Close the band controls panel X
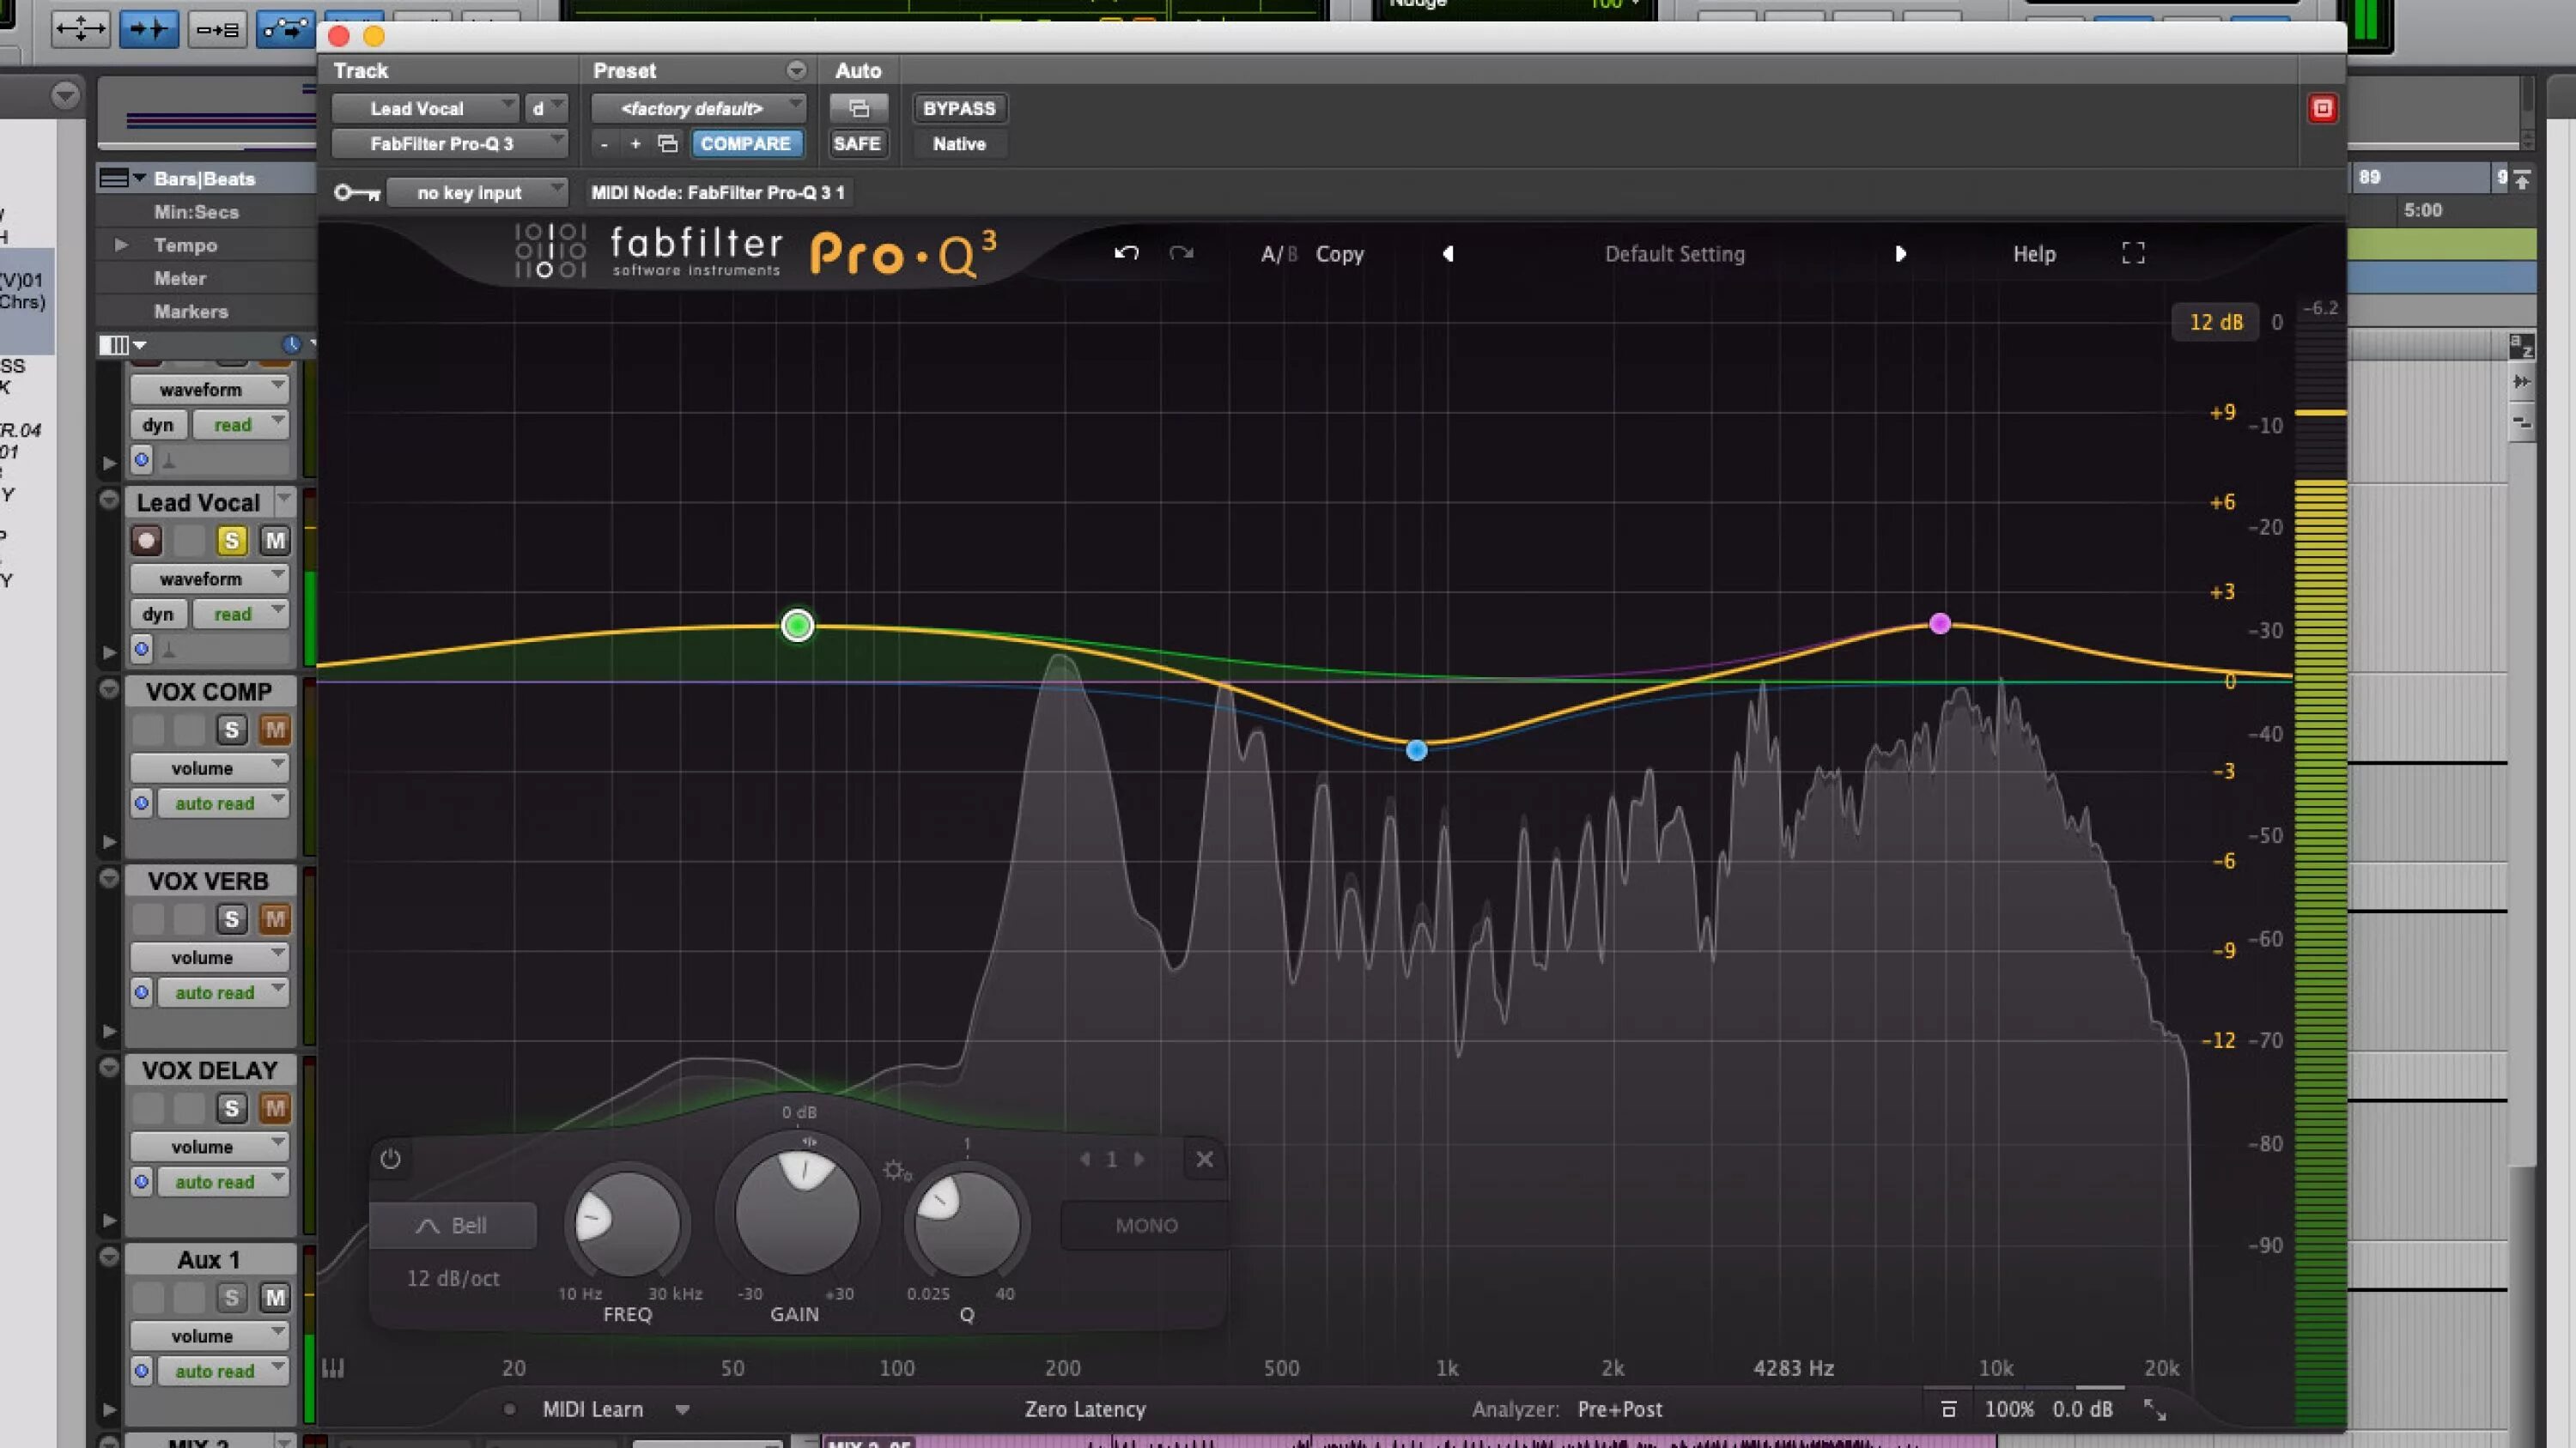 pyautogui.click(x=1204, y=1160)
